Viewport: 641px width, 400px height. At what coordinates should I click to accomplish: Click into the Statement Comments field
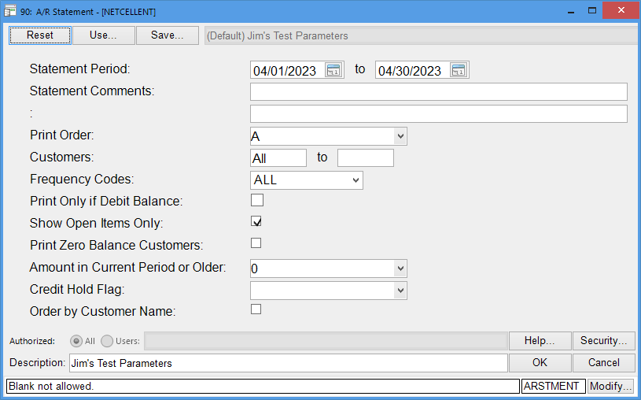(x=439, y=91)
